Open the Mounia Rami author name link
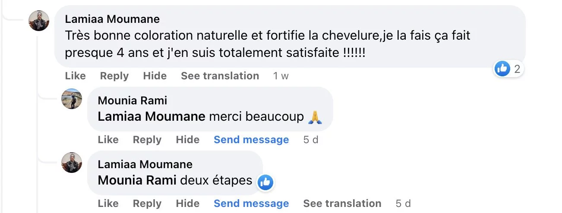 coord(132,100)
